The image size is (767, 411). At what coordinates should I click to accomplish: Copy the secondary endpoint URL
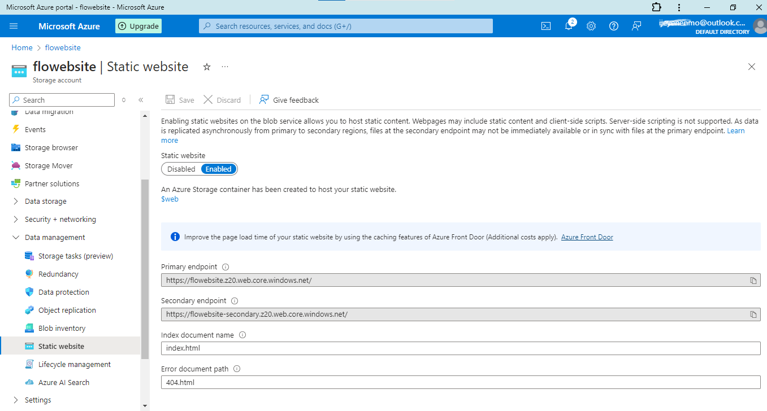753,314
